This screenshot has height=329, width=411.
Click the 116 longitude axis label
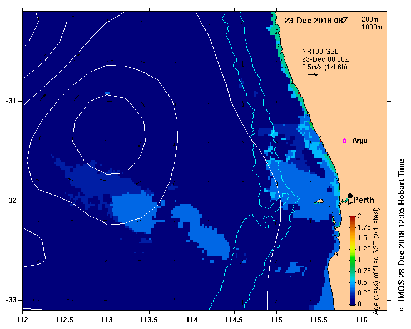tap(362, 320)
